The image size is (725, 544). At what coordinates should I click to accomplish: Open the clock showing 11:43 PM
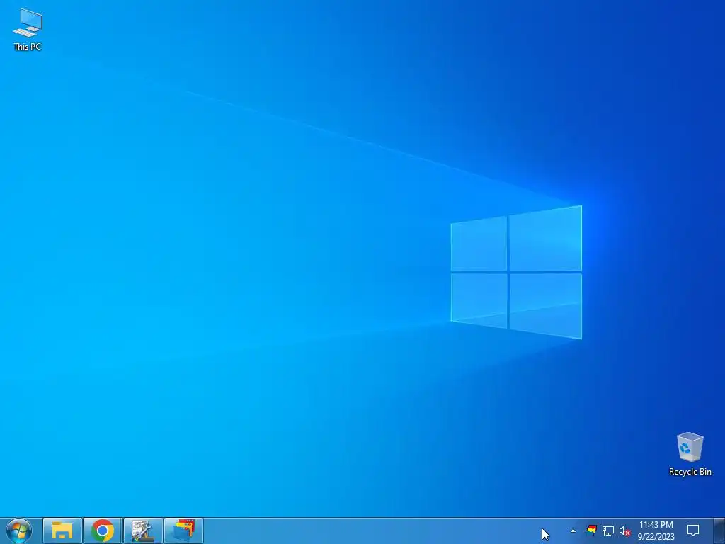(656, 531)
